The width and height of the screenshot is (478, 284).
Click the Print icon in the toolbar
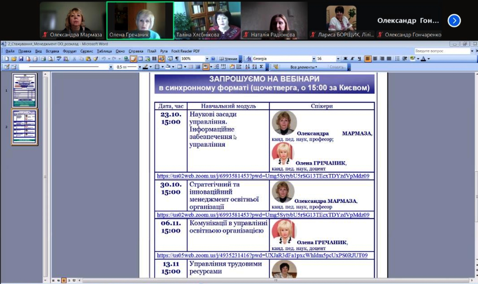pyautogui.click(x=35, y=59)
